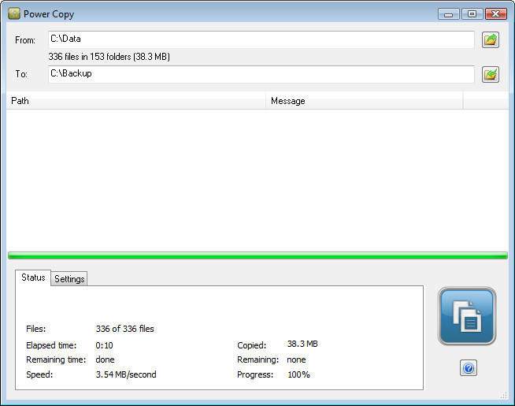Click the 'Speed:' label

tap(39, 374)
